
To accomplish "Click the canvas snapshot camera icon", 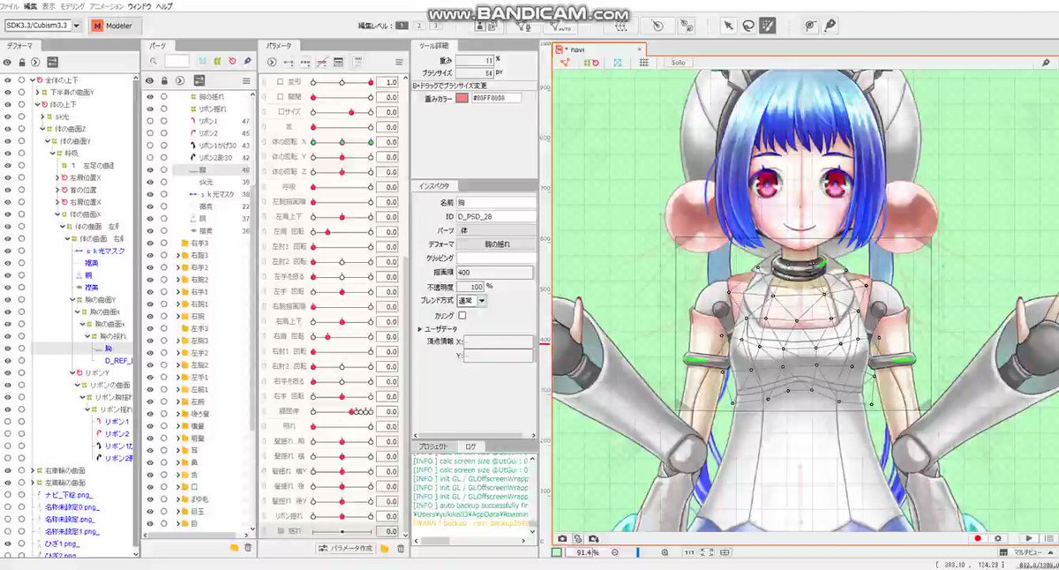I will point(563,537).
